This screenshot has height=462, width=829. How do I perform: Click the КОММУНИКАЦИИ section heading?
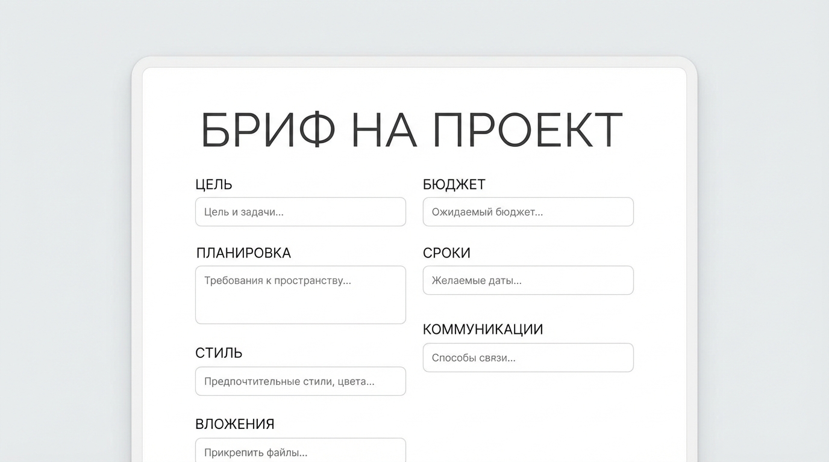tap(483, 330)
